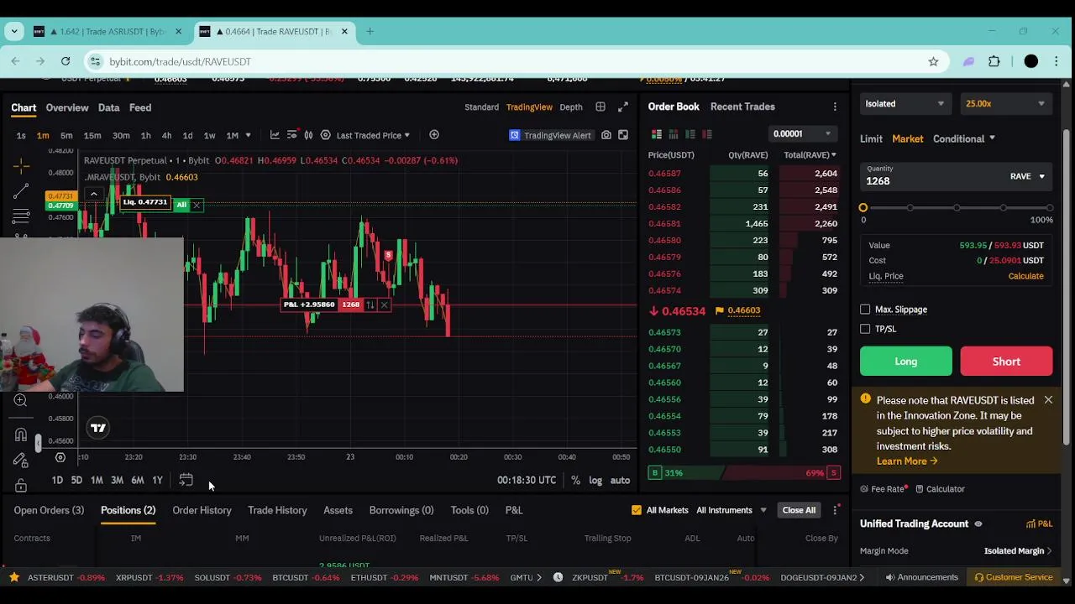Open the P&L chart icon in account panel
This screenshot has height=604, width=1075.
pyautogui.click(x=1039, y=524)
